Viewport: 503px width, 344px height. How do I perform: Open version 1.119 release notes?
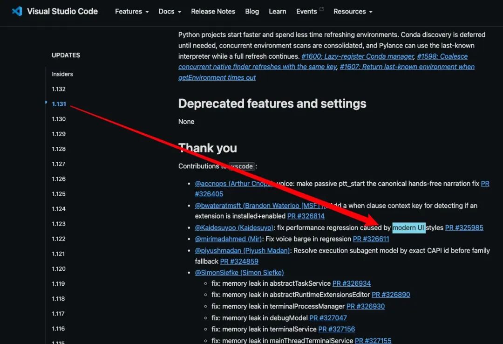tap(59, 284)
